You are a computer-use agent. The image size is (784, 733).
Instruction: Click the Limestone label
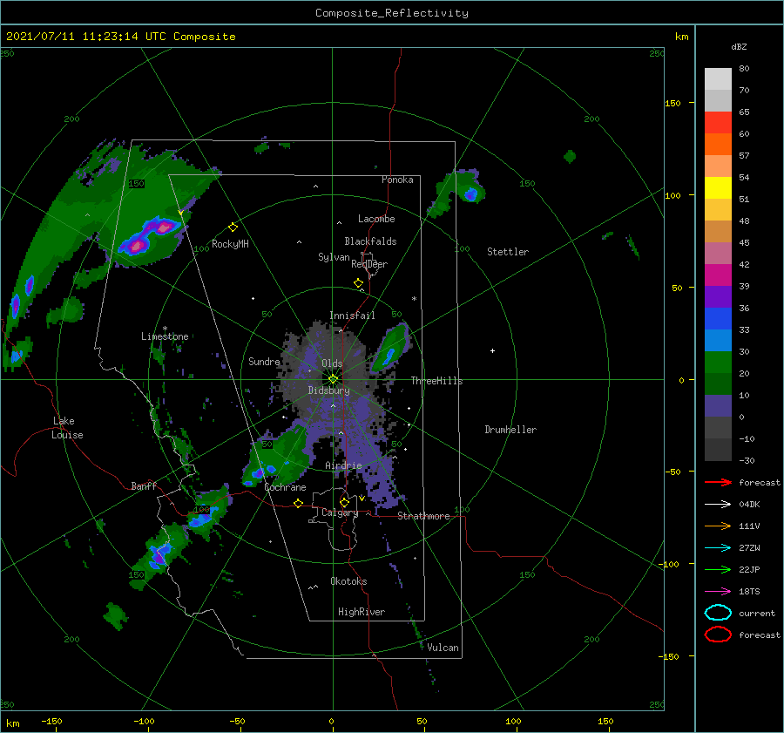click(x=165, y=336)
